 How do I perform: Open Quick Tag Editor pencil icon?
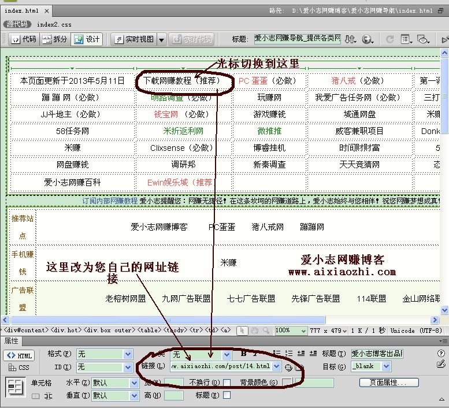(x=441, y=364)
